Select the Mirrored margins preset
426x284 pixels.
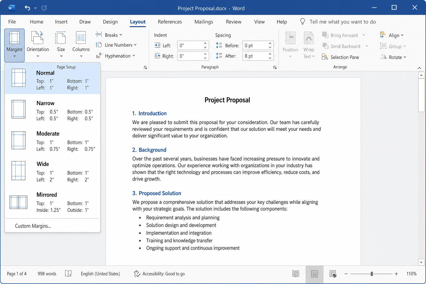click(x=53, y=202)
